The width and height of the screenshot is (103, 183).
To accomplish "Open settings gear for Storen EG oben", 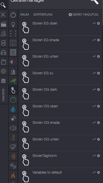I will tap(99, 23).
